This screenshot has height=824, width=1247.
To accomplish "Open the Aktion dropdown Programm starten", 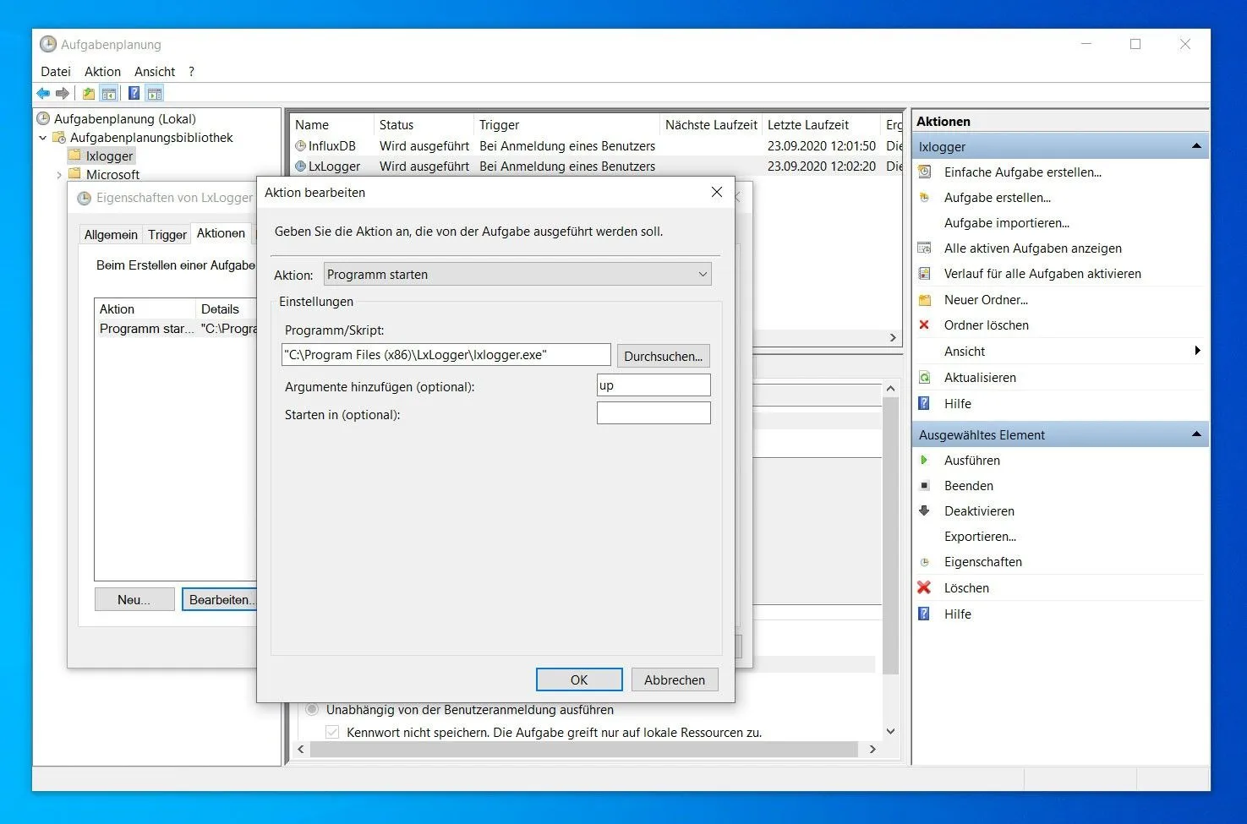I will (517, 274).
